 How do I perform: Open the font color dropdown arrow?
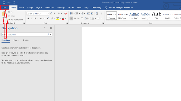click(66, 18)
